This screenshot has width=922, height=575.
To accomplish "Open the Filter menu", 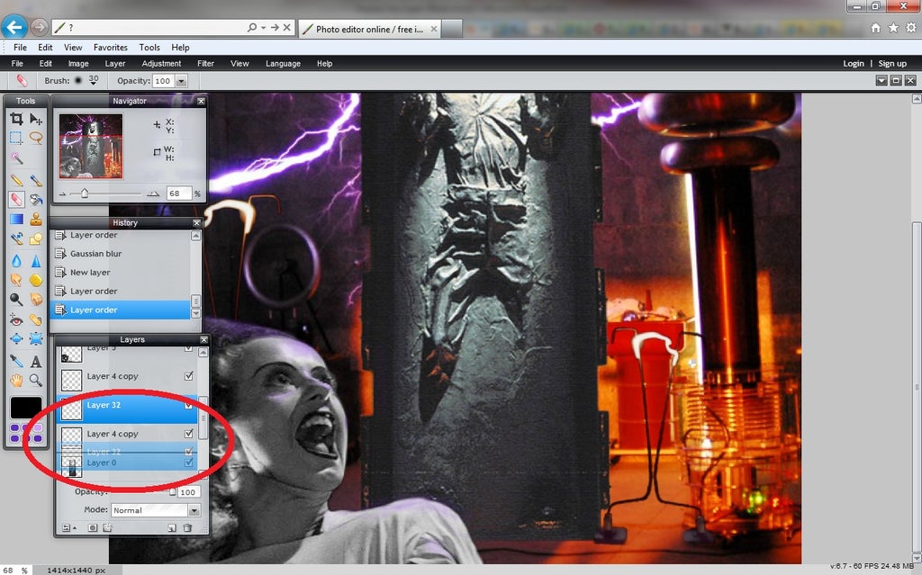I will click(206, 64).
